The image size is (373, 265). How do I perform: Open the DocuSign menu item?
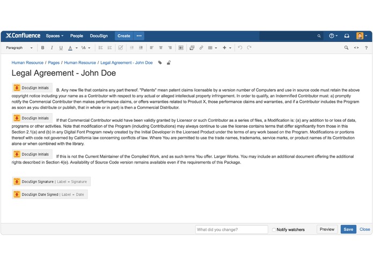99,36
